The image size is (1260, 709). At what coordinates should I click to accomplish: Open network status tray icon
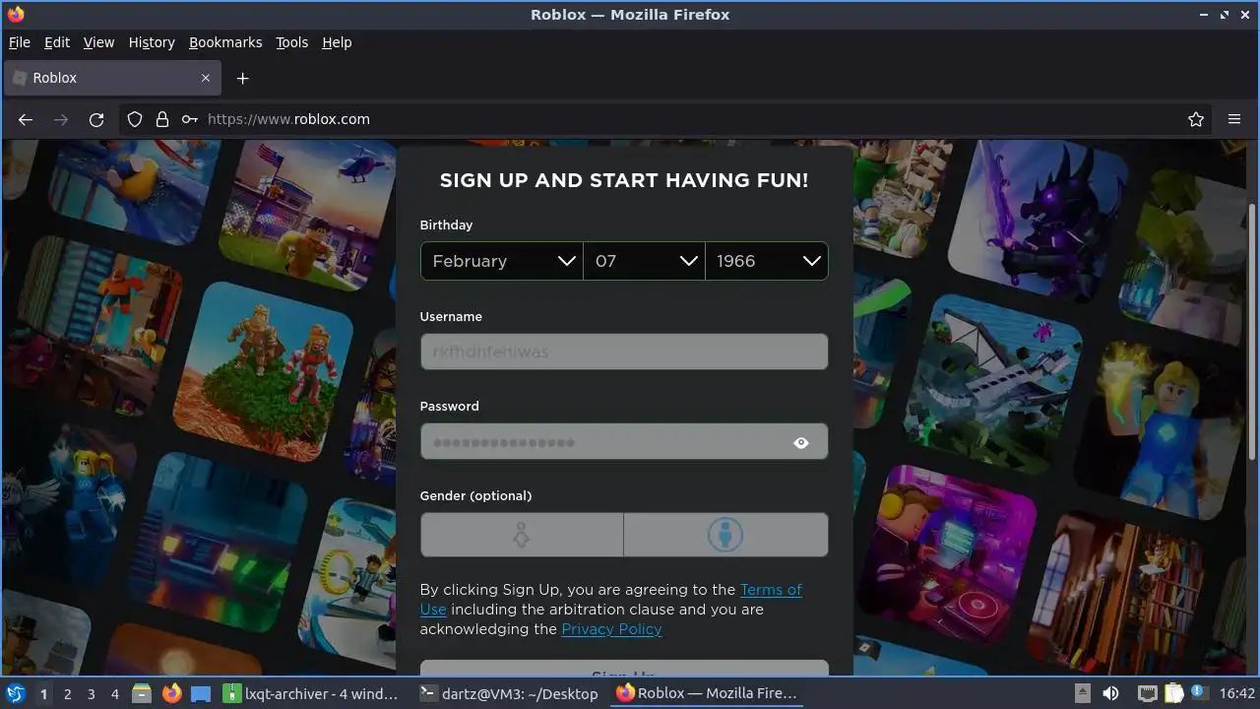[1147, 693]
